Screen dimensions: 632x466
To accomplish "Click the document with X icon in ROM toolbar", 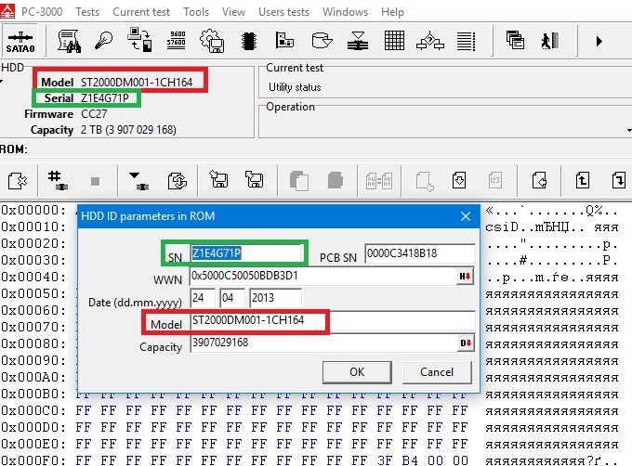I will click(18, 181).
